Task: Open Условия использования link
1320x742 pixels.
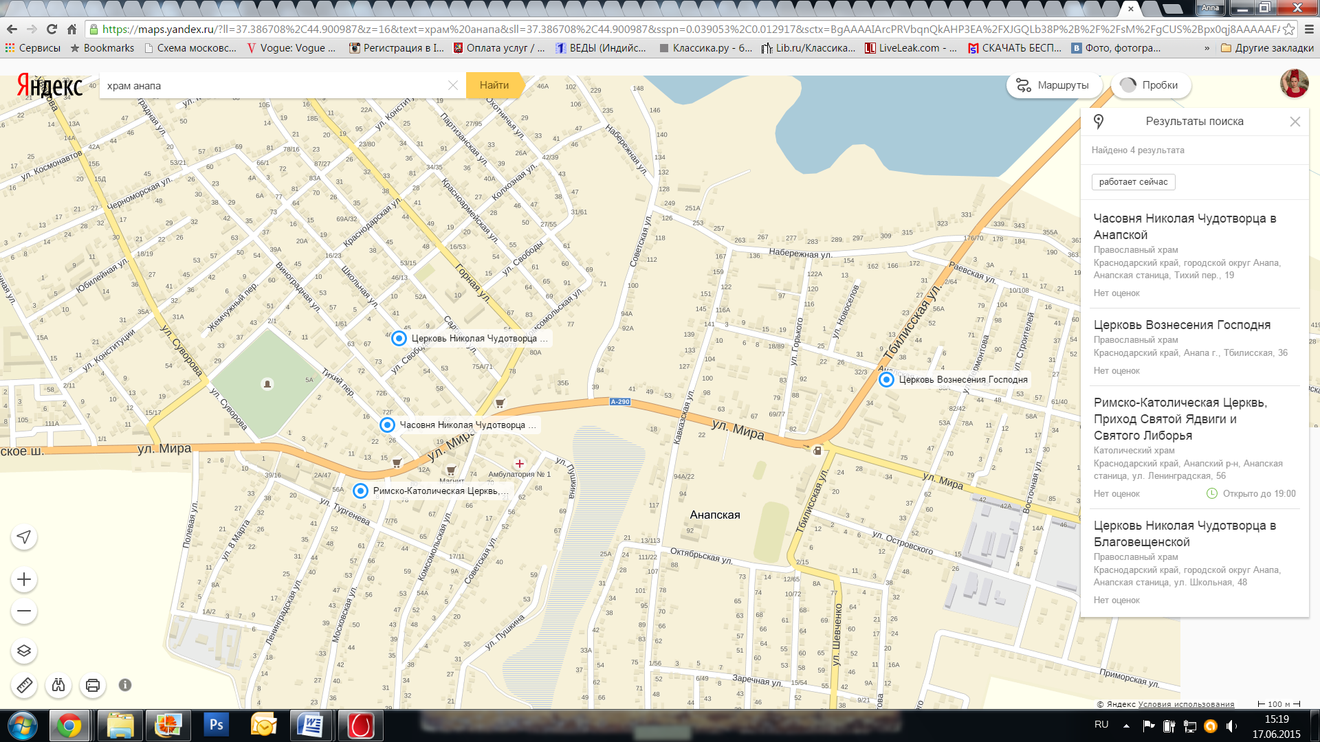Action: (x=1186, y=704)
